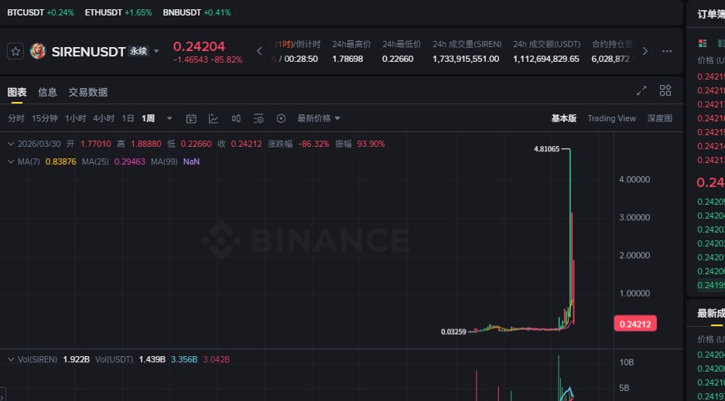Select the 分时 time-line interval
Screen dimensions: 725x401
coord(15,118)
